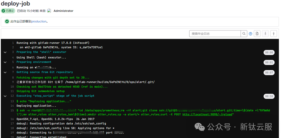Collapse the Getting source from Git repository section

(5, 73)
